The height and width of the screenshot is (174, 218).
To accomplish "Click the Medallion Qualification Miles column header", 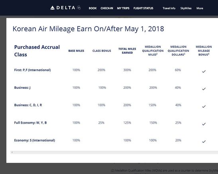I will 153,51.
